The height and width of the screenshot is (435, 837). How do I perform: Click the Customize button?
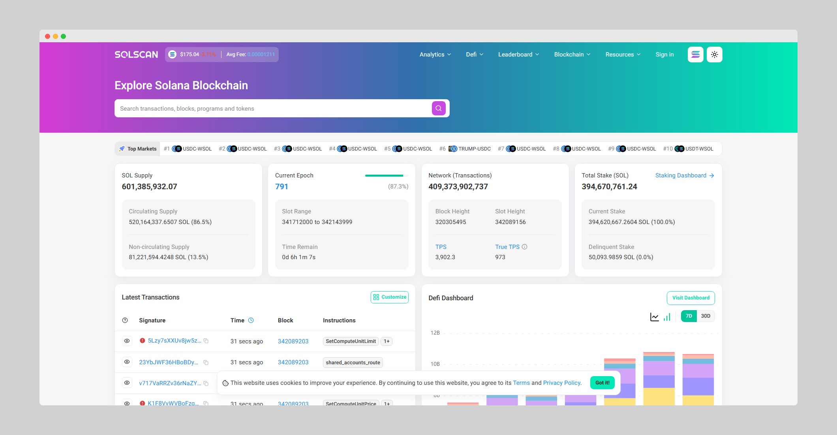point(390,297)
